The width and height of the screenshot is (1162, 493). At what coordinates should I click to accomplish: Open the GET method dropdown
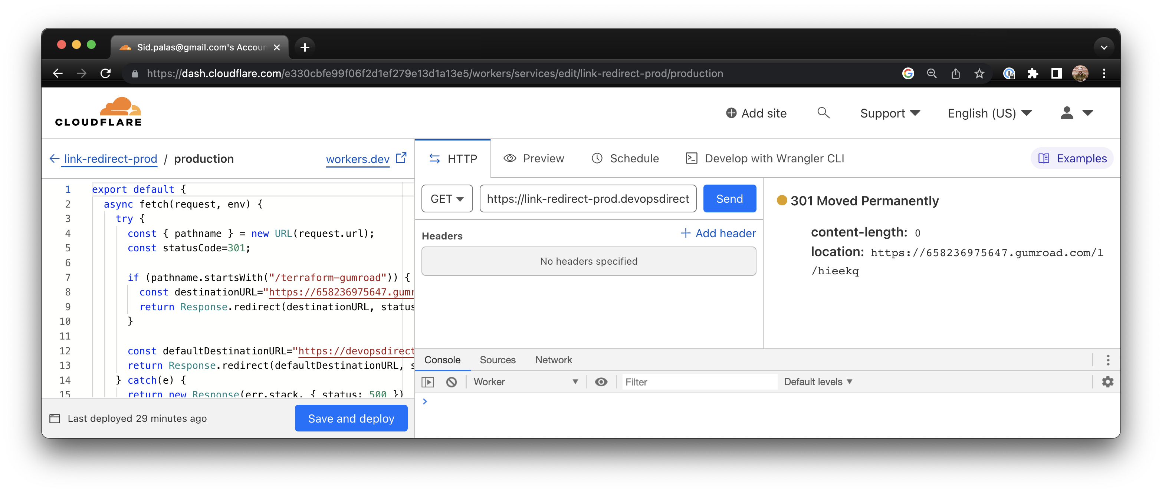pyautogui.click(x=447, y=199)
